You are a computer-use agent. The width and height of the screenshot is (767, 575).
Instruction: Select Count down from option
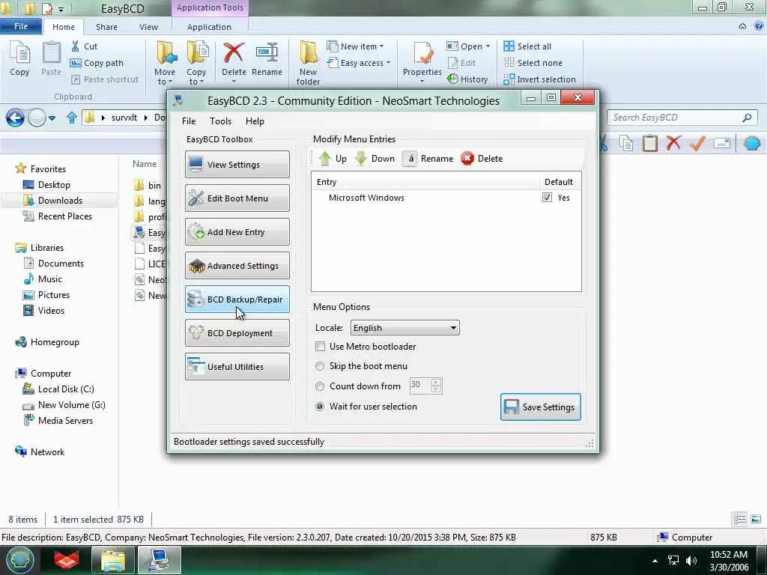point(320,386)
